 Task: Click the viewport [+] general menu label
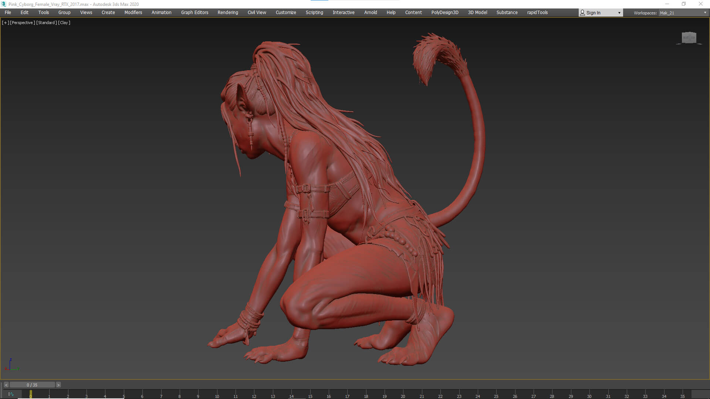5,23
